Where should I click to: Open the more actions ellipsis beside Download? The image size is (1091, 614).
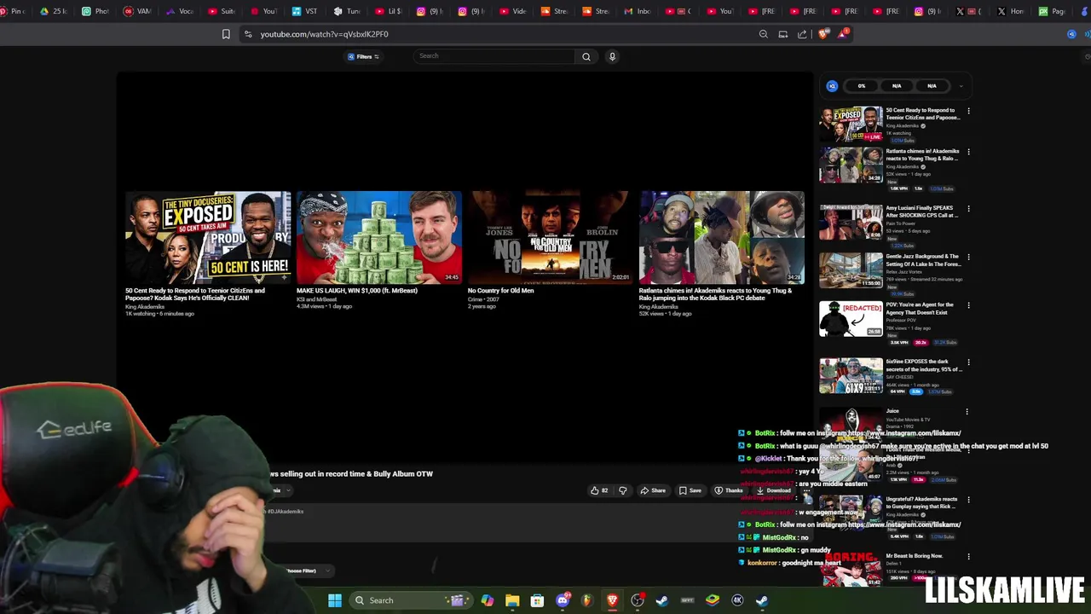point(805,490)
